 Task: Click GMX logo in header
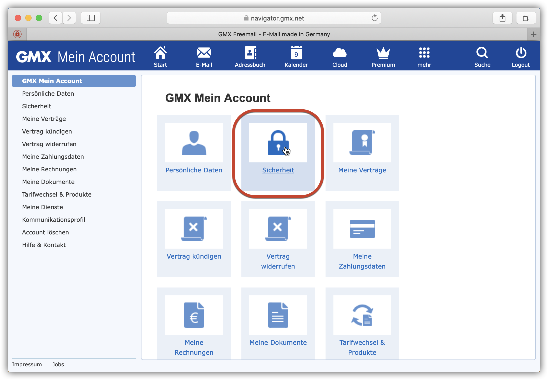pyautogui.click(x=34, y=57)
